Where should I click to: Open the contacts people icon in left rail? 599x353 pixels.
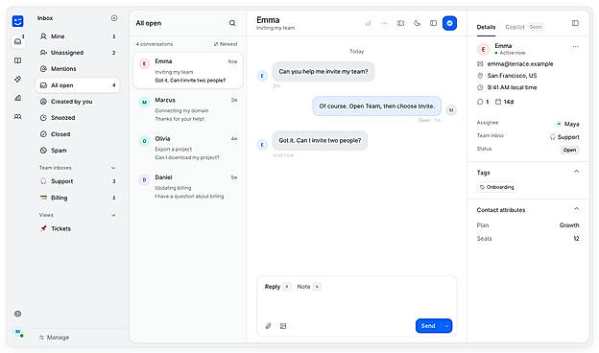coord(17,116)
